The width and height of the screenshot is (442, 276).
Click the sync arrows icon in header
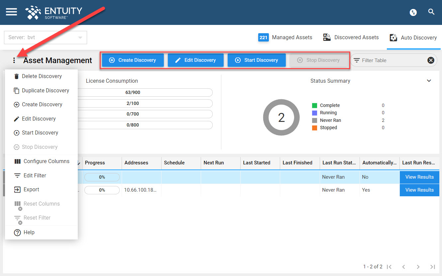tap(413, 12)
